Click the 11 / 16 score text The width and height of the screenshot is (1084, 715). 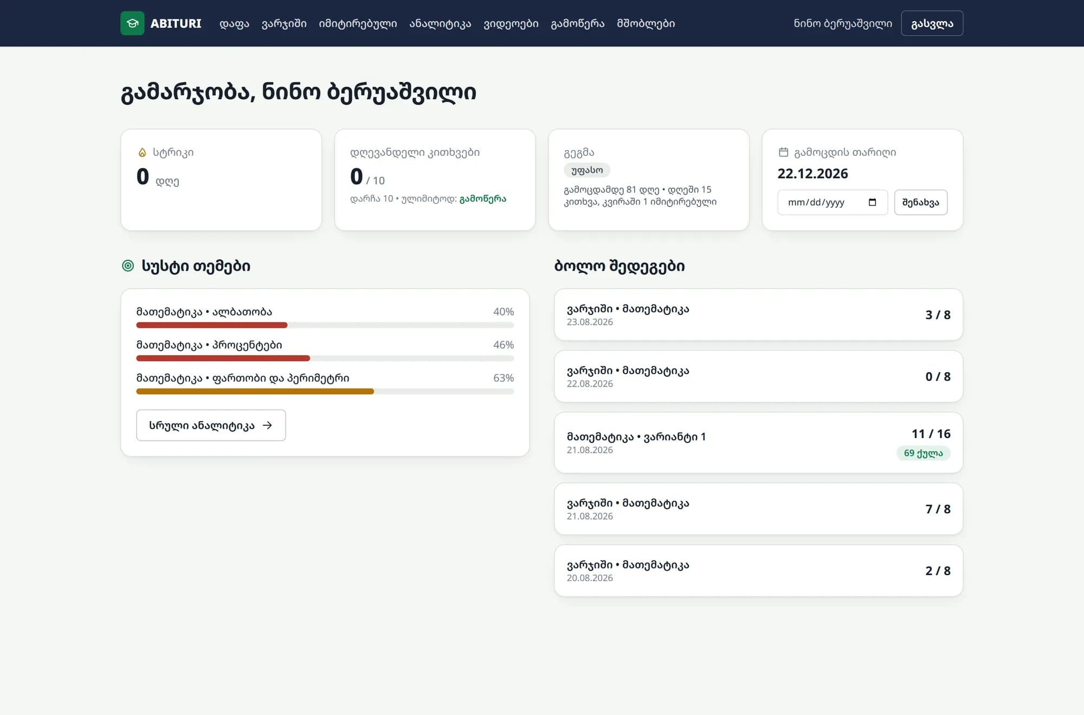931,434
